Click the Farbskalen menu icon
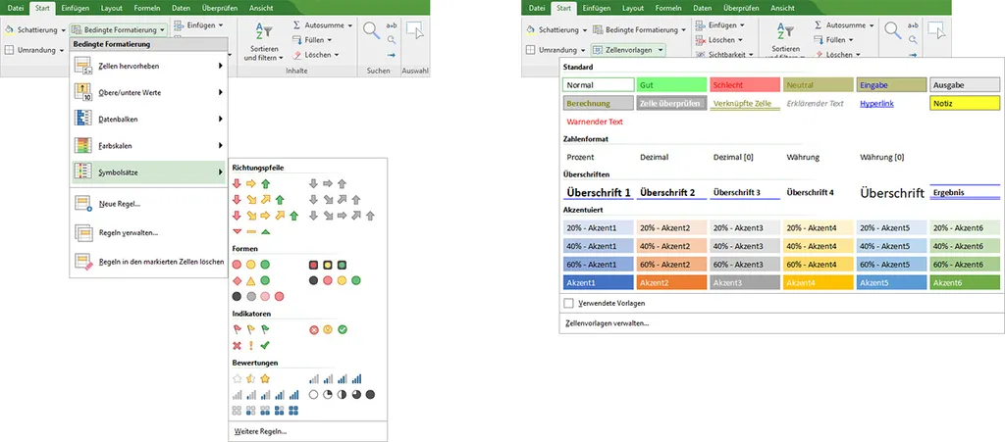1005x442 pixels. [84, 146]
